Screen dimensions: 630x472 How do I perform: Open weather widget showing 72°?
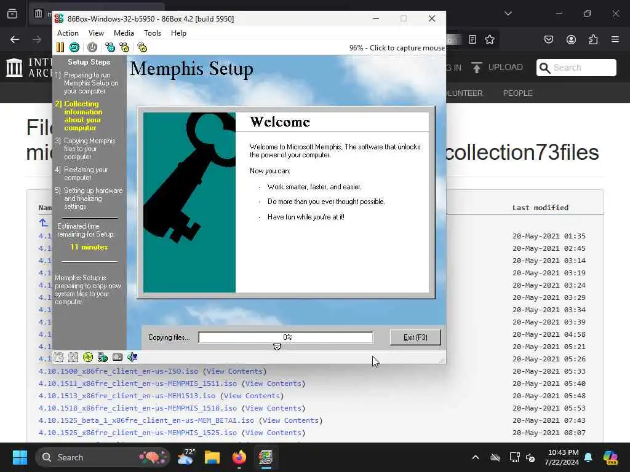pyautogui.click(x=186, y=457)
